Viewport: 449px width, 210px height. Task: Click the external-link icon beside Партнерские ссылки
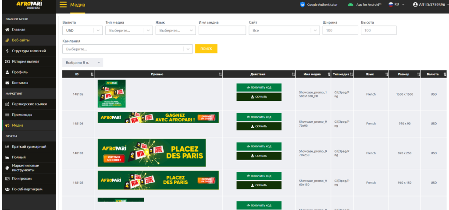tap(7, 104)
